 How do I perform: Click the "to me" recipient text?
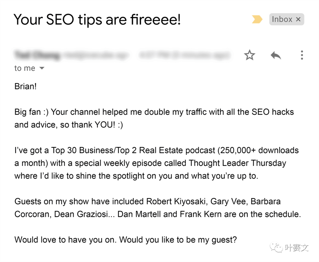tap(25, 68)
